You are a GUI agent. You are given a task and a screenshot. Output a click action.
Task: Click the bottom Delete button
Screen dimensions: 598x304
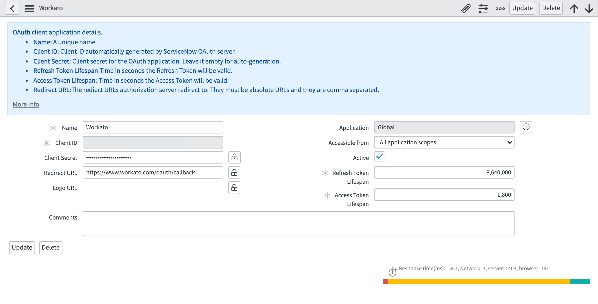51,248
